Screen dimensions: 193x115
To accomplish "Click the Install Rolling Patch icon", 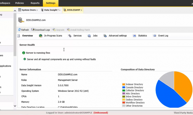I will (x=69, y=30).
